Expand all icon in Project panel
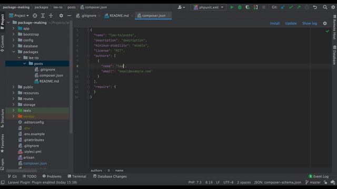This screenshot has width=337, height=189. (43, 16)
